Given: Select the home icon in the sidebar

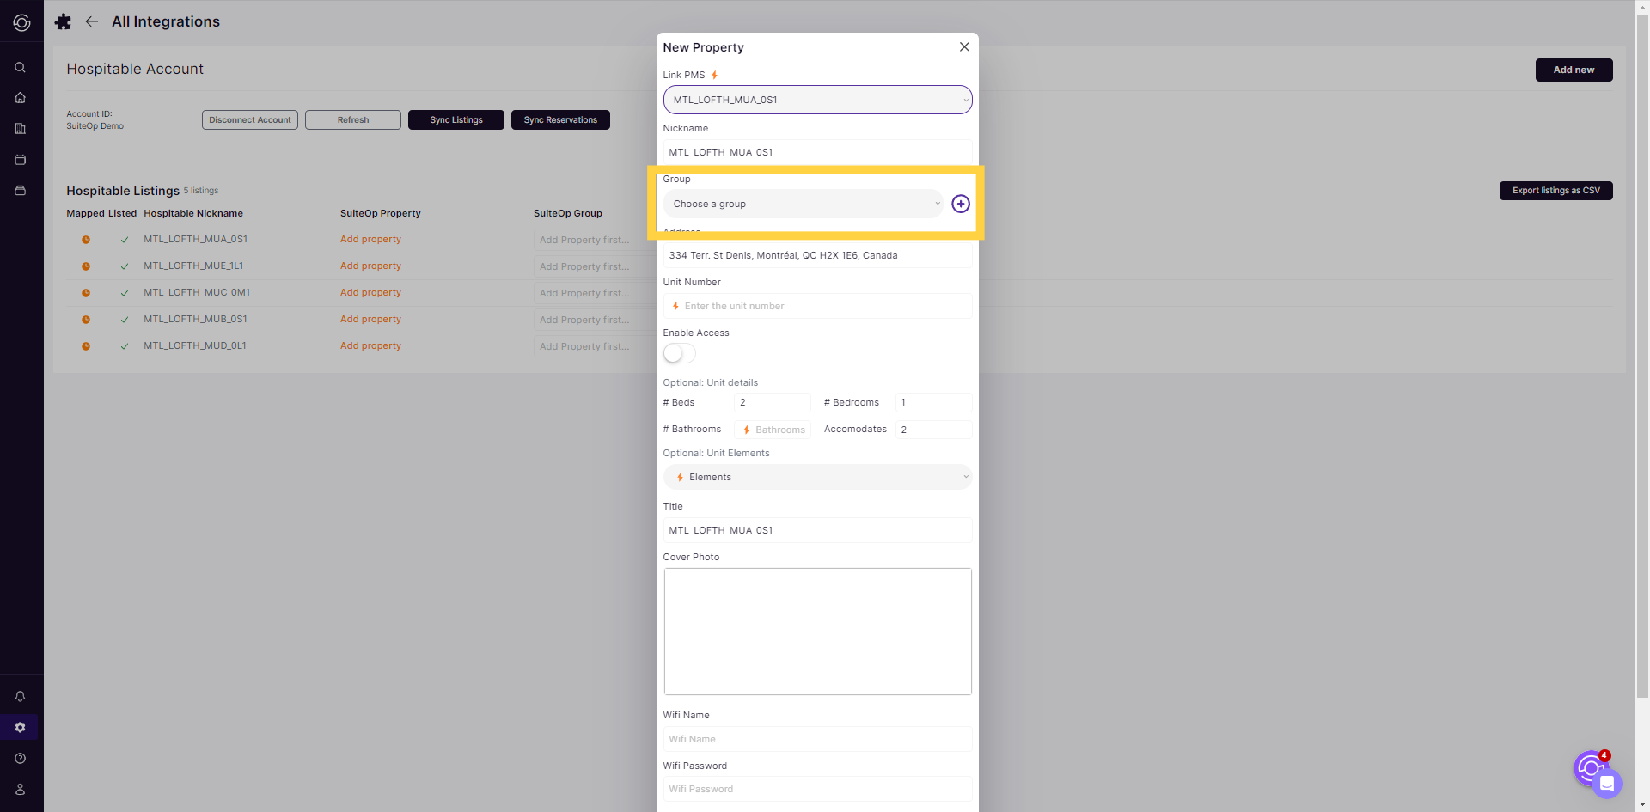Looking at the screenshot, I should tap(21, 97).
